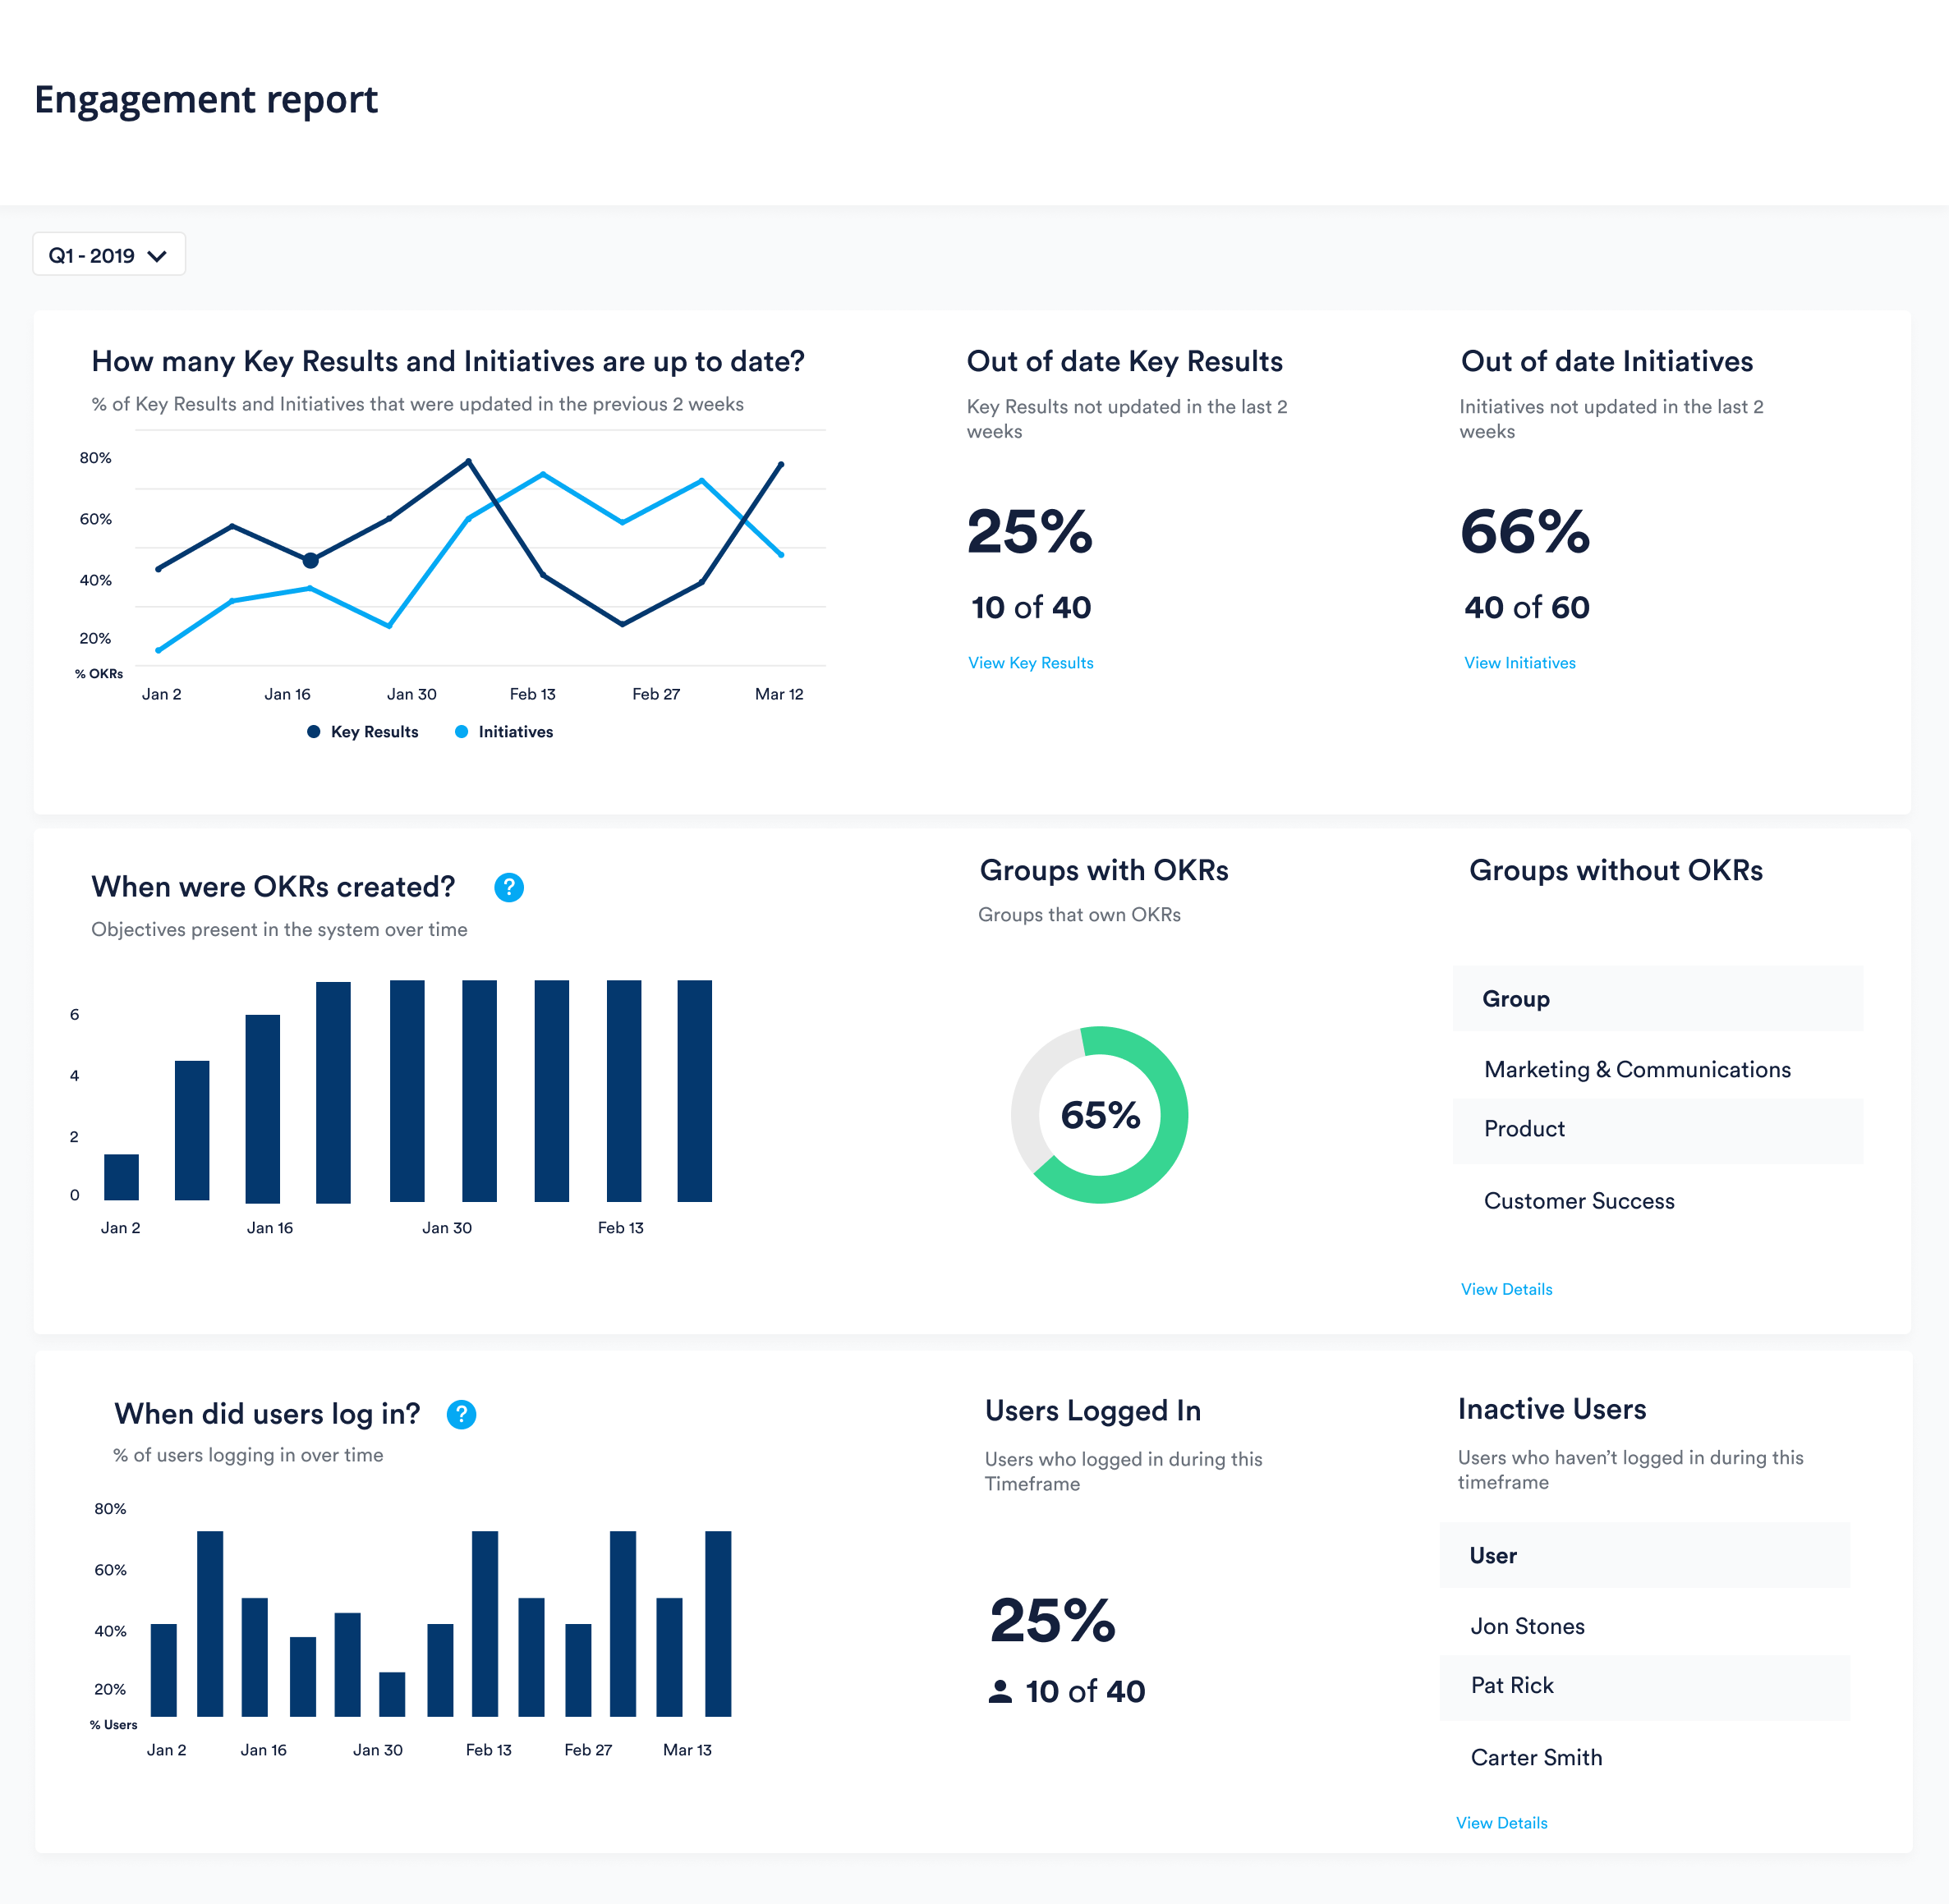Select inactive user Carter Smith
The image size is (1949, 1904).
click(x=1536, y=1757)
